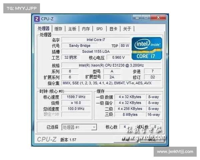Click the 修订 value D2

tap(153, 77)
